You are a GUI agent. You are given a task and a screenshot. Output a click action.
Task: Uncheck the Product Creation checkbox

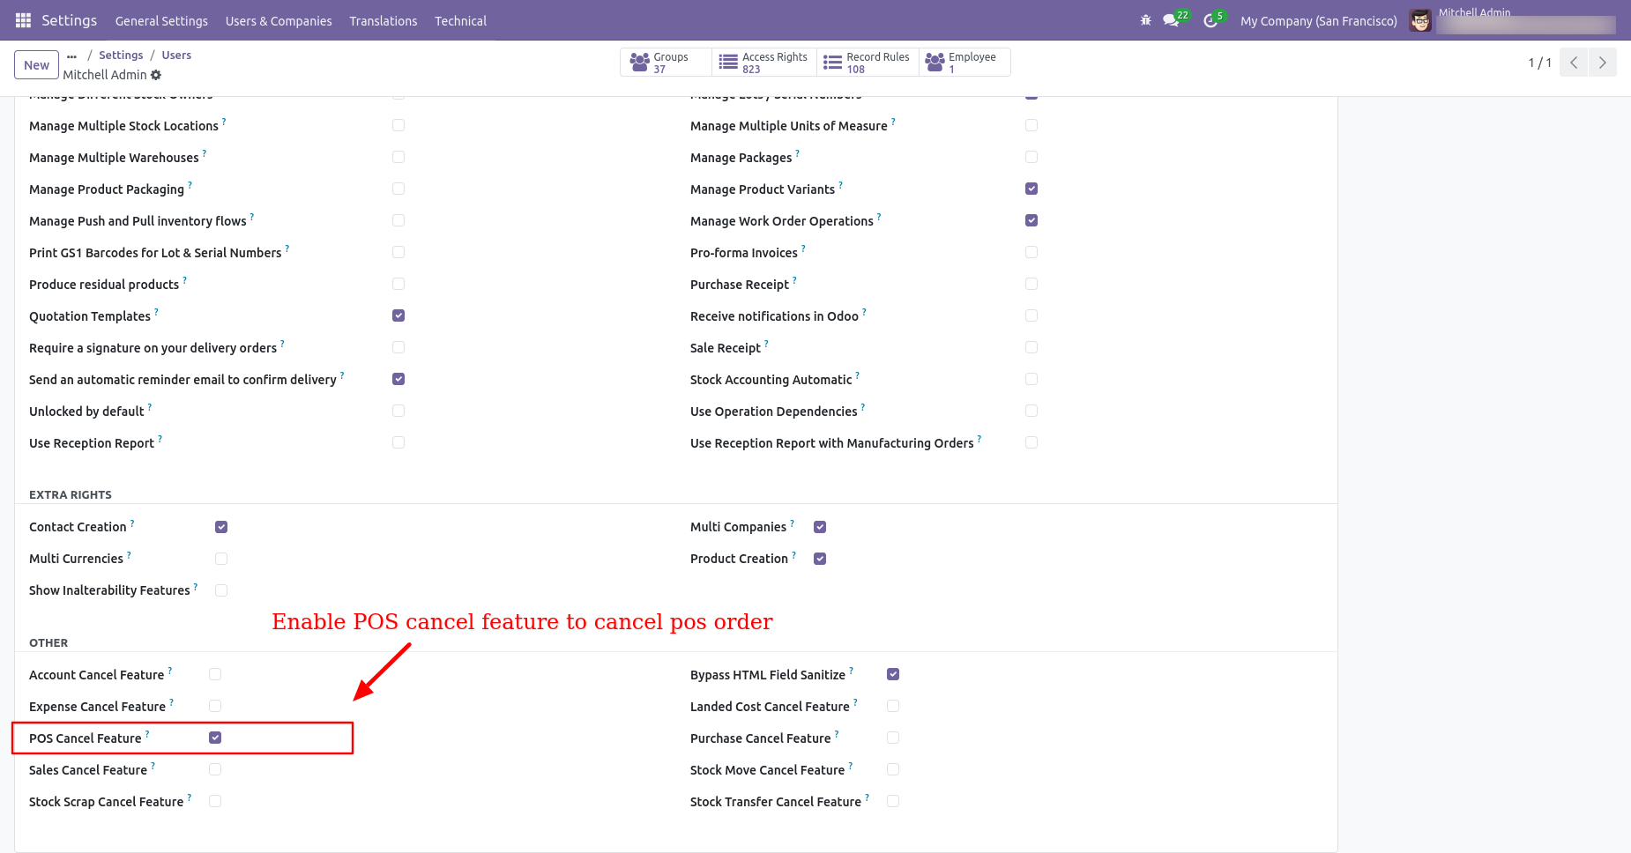(x=820, y=559)
